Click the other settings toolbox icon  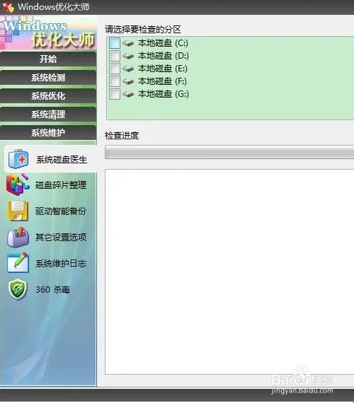tap(18, 237)
